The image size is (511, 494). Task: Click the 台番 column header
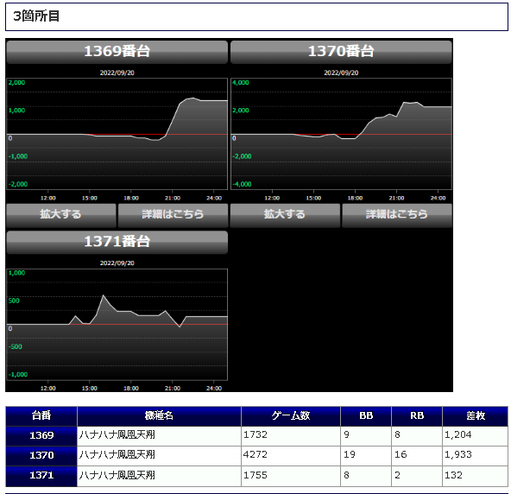[41, 416]
